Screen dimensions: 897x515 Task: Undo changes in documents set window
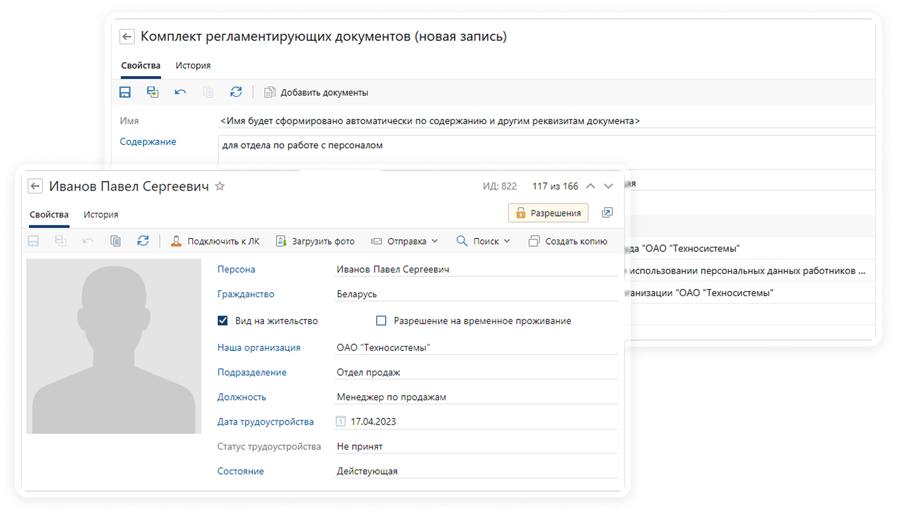(x=180, y=92)
